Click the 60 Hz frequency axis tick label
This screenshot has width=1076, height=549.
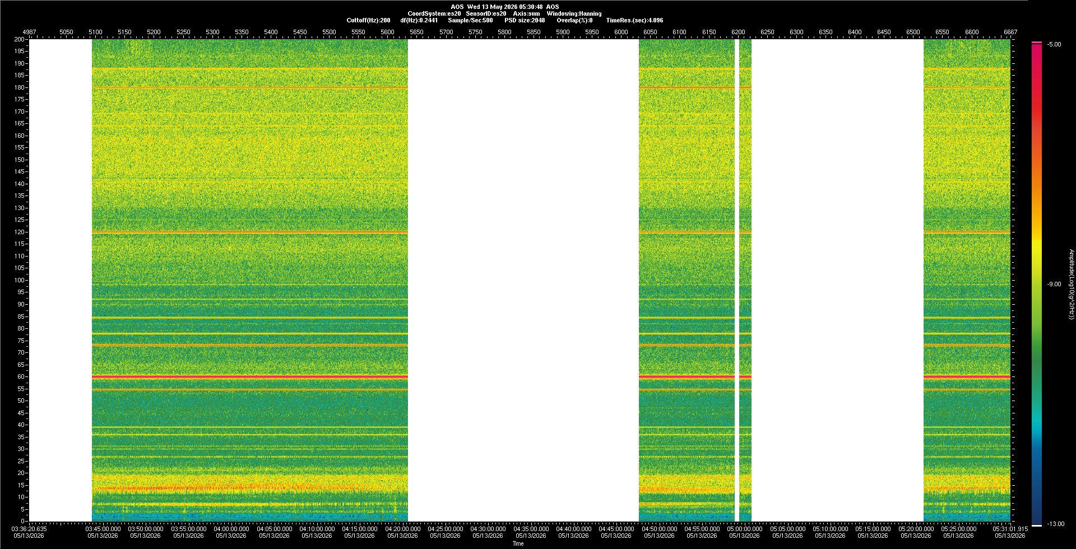[21, 376]
